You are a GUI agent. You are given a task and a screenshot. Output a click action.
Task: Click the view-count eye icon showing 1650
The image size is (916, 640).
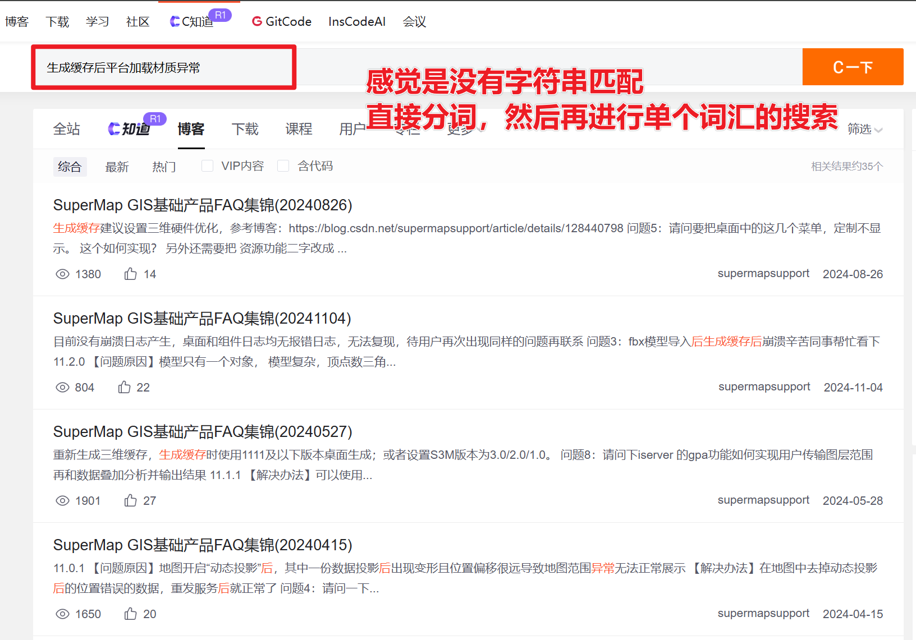click(62, 614)
